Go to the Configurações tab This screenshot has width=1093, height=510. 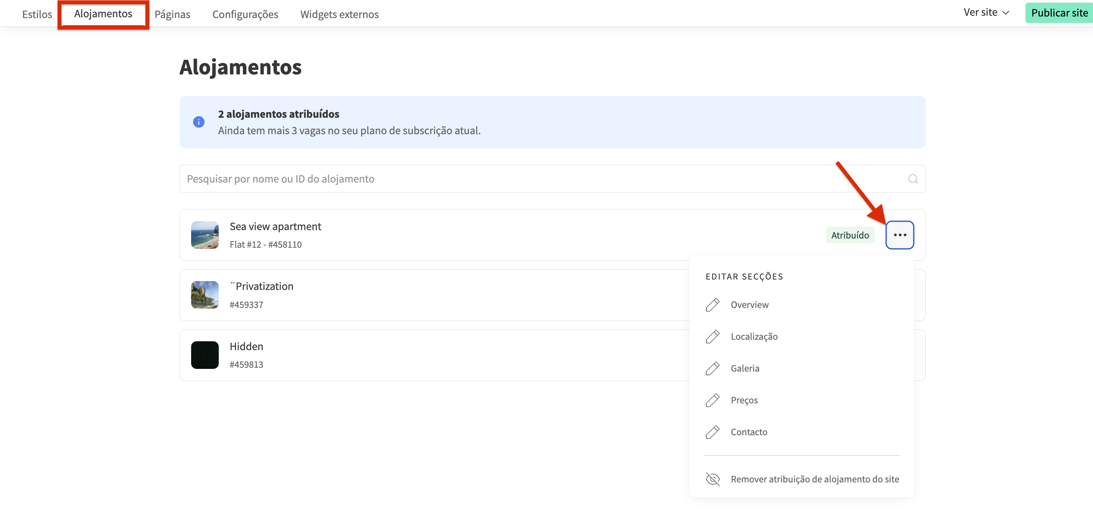tap(245, 14)
